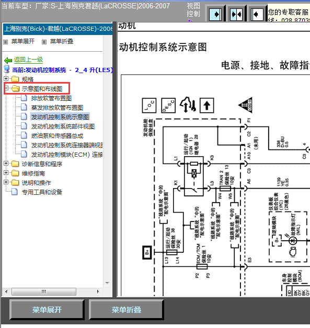Click the 您的专职客服 notice
Screen dimensions: 310x328
click(x=289, y=12)
